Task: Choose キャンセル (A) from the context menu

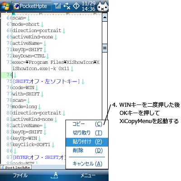Action: click(x=87, y=164)
